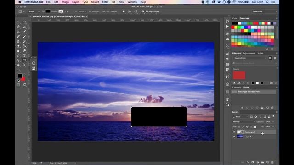Image resolution: width=294 pixels, height=165 pixels.
Task: Select the Magic Wand tool
Action: coord(24,27)
